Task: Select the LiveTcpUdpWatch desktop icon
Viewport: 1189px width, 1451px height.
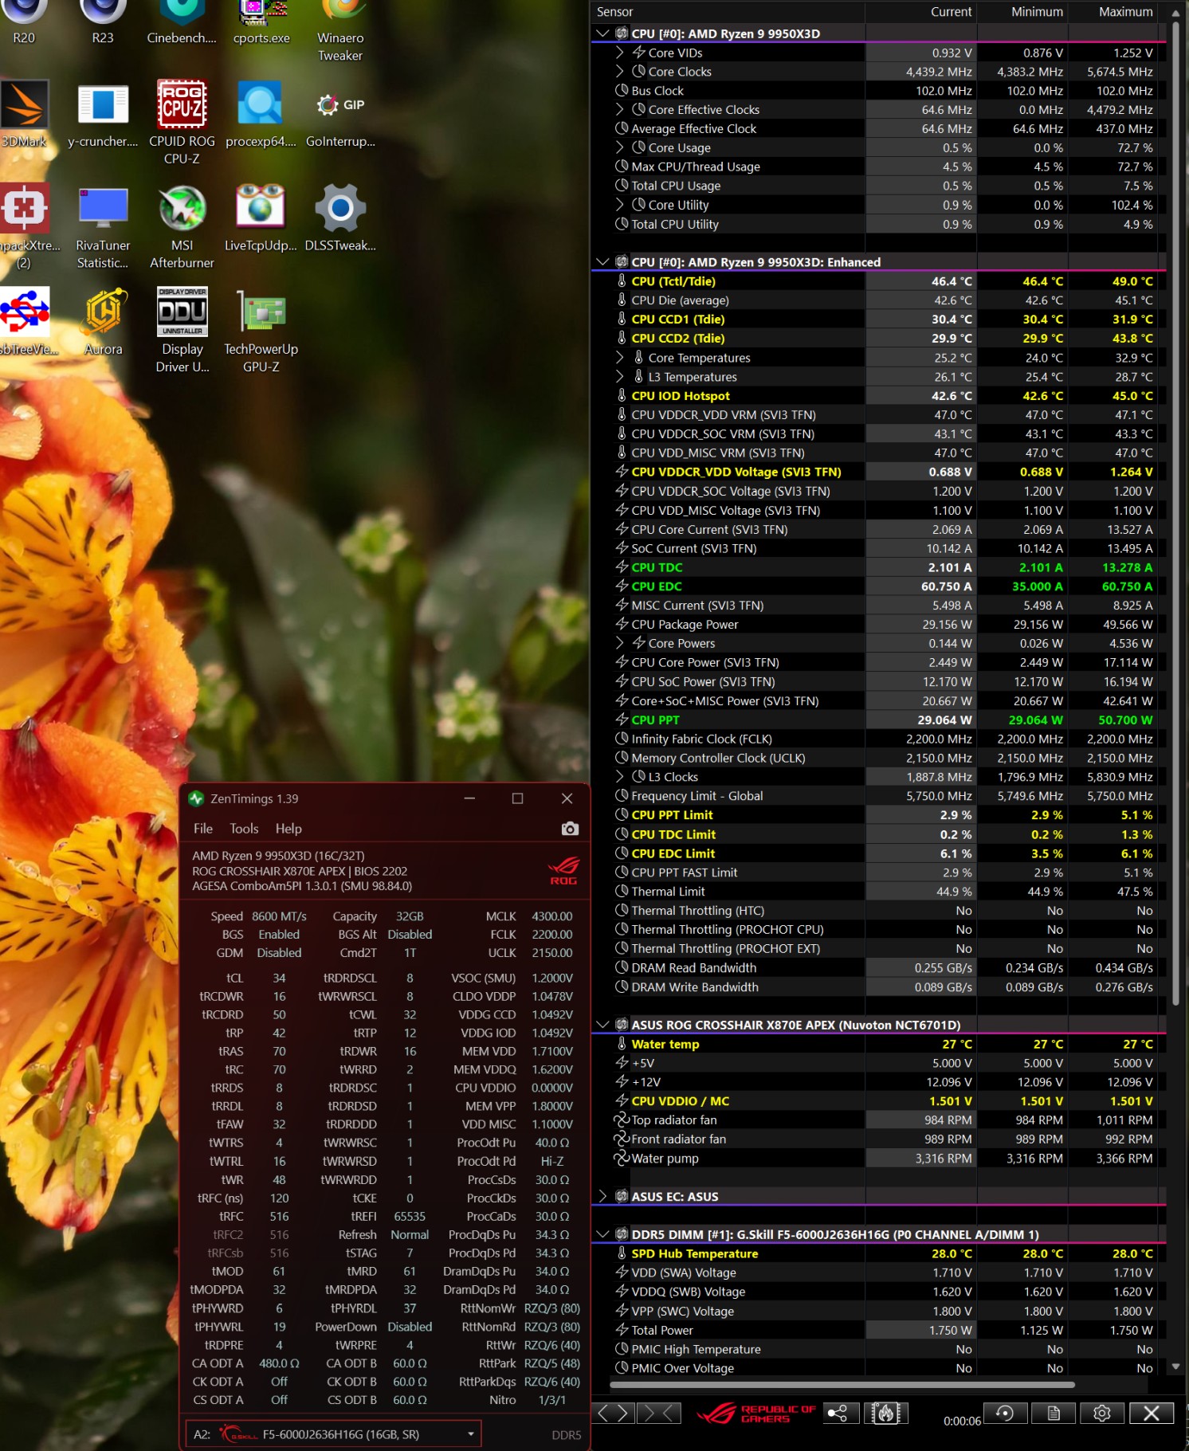Action: (x=261, y=218)
